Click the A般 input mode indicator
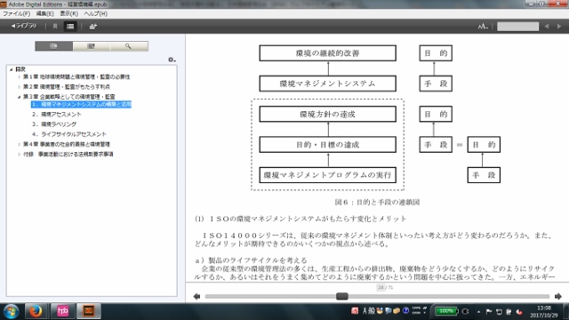 [369, 311]
